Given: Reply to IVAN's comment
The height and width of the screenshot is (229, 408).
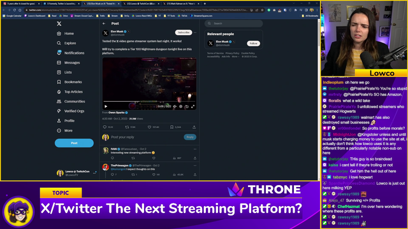Looking at the screenshot, I should pyautogui.click(x=112, y=158).
